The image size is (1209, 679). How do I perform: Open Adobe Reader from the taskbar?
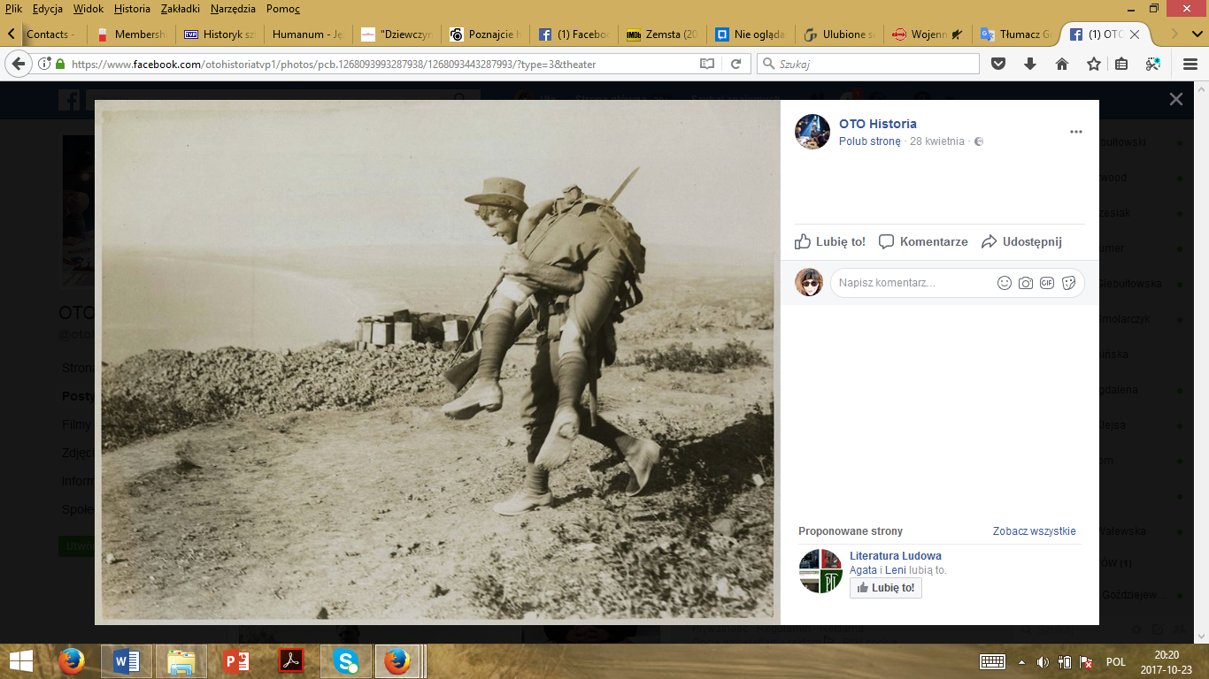click(291, 661)
